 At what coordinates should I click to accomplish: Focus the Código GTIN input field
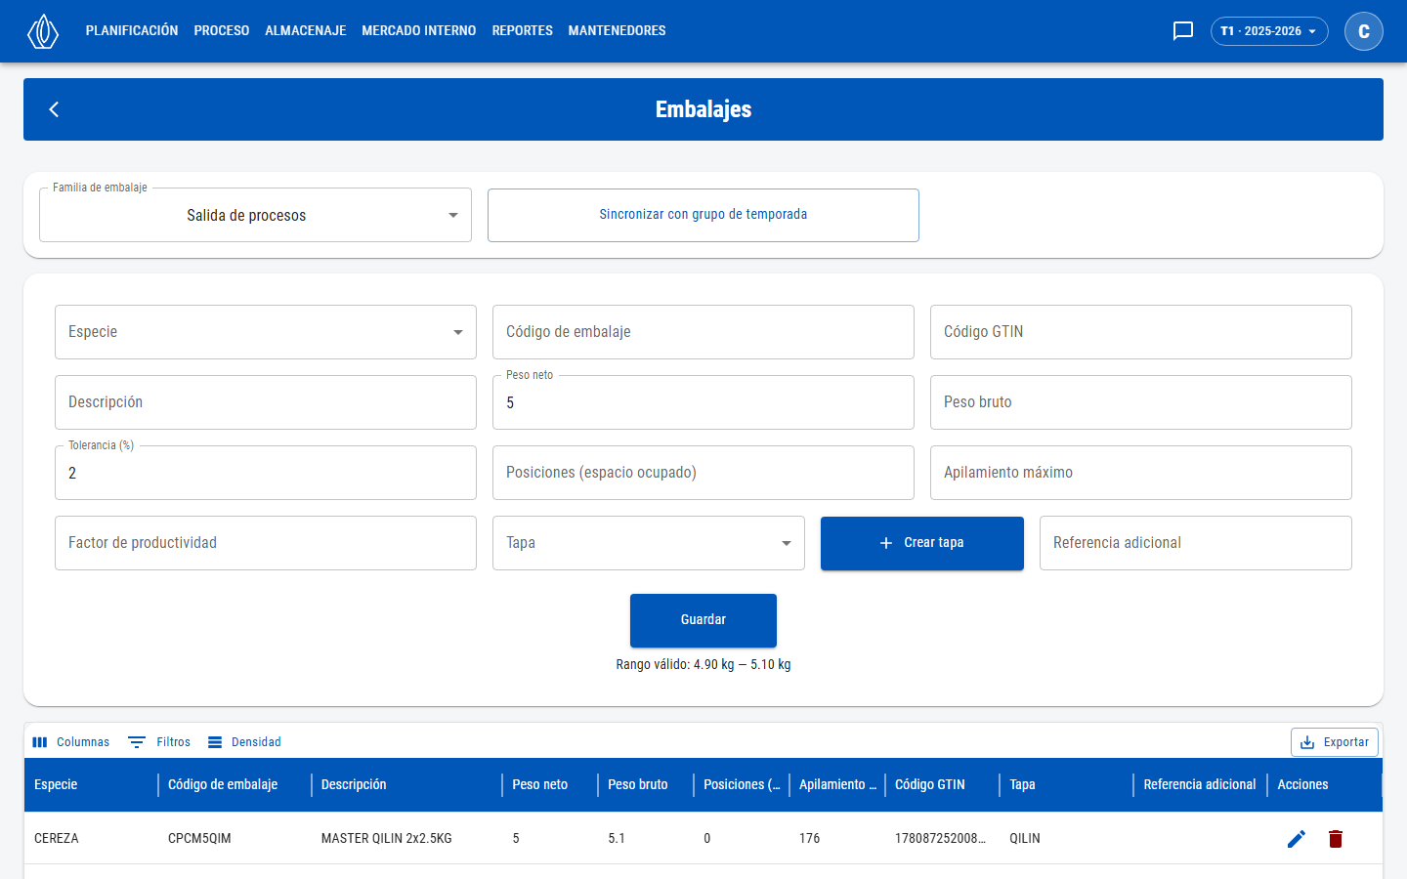[x=1141, y=332]
